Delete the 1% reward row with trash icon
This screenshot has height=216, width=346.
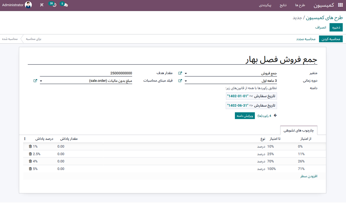30,146
